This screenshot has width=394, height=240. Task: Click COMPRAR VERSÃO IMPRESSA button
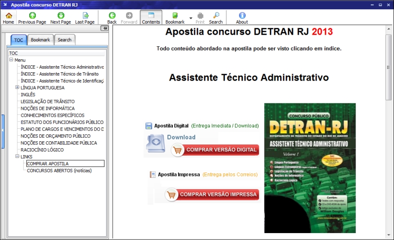(212, 195)
